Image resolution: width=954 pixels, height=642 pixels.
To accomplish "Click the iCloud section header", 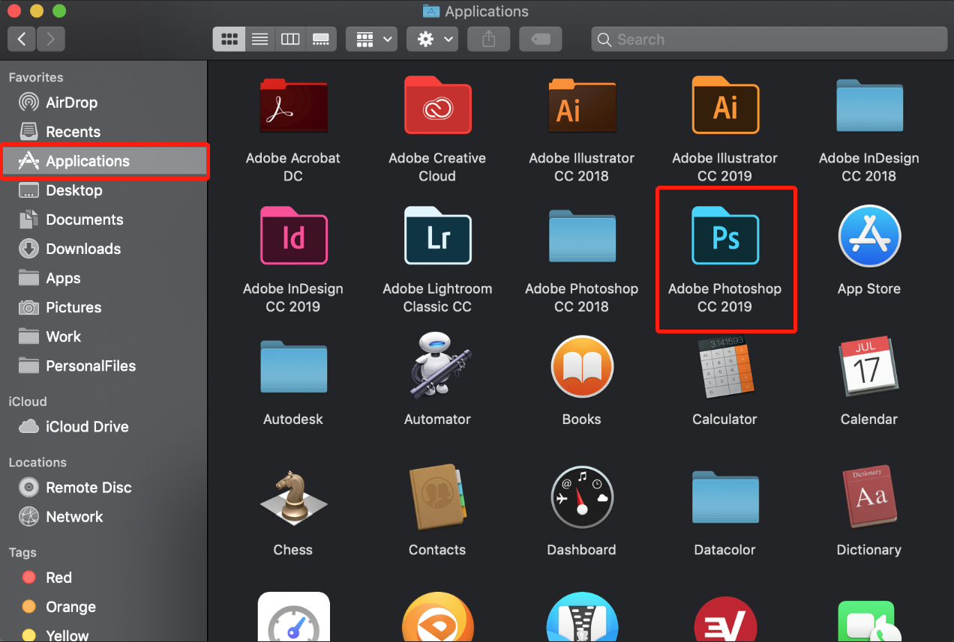I will 28,401.
